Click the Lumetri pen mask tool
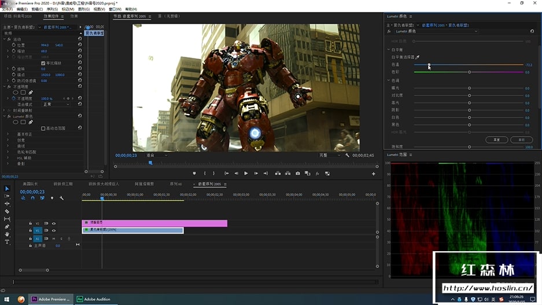Screen dimensions: 542x305 click(31, 122)
